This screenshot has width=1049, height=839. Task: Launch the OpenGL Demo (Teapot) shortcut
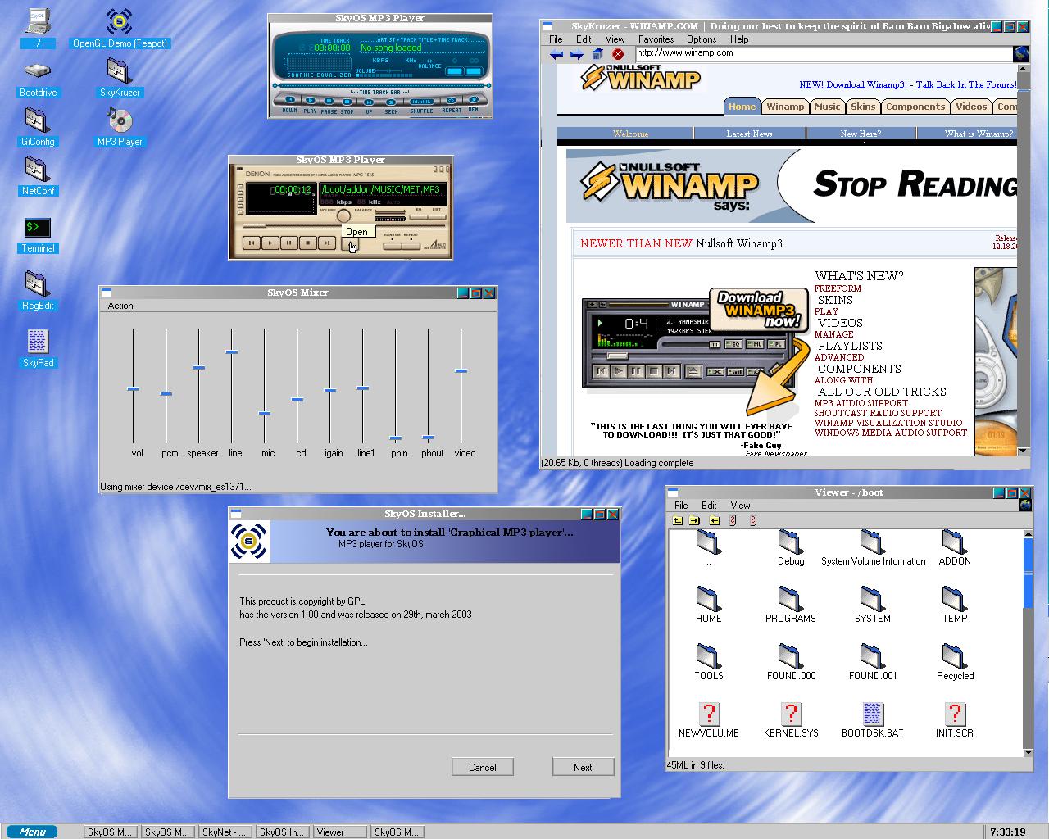tap(120, 29)
